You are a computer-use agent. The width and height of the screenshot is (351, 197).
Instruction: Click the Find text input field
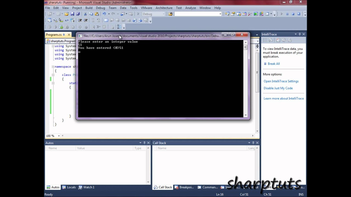point(196,14)
